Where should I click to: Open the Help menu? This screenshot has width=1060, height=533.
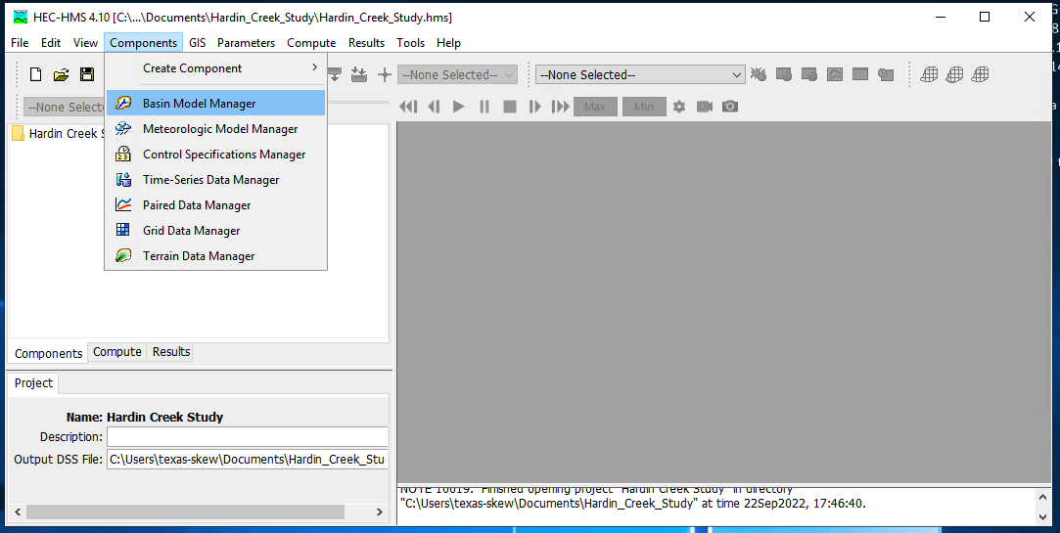(448, 43)
